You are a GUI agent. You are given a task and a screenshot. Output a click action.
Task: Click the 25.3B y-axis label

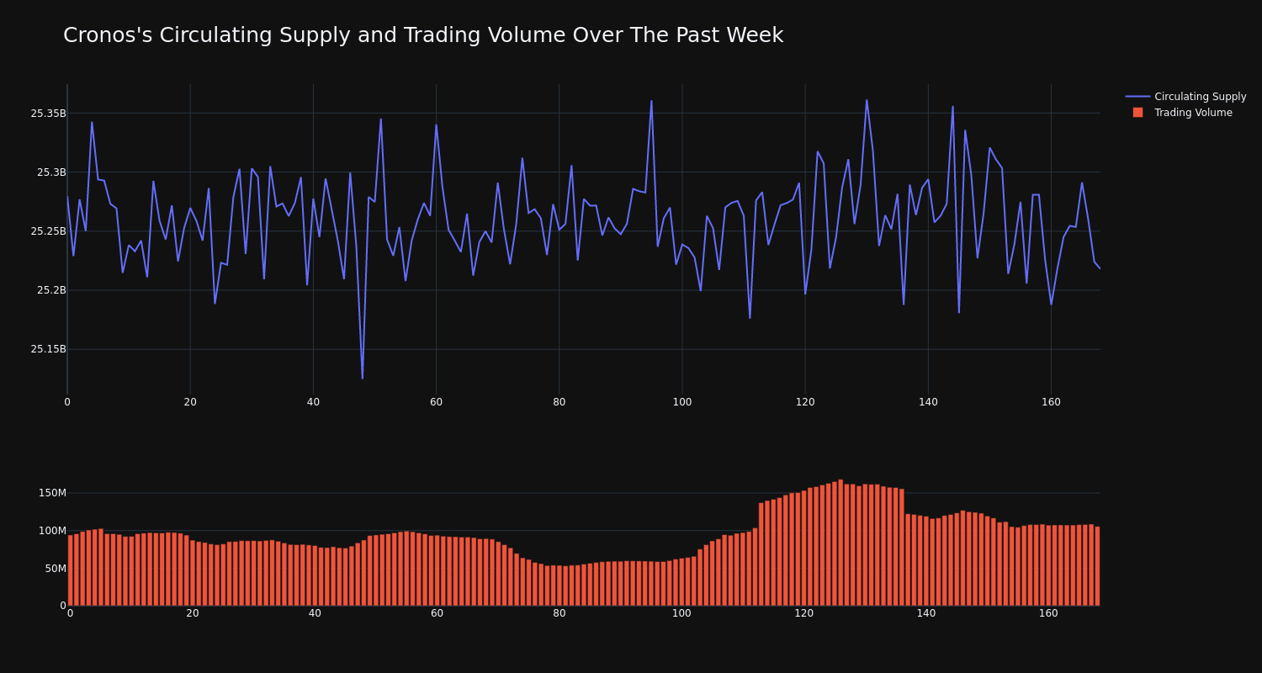[51, 172]
